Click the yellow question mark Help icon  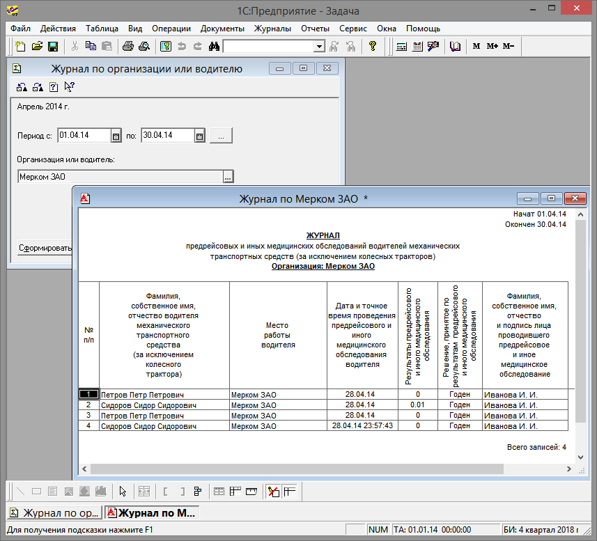click(373, 47)
